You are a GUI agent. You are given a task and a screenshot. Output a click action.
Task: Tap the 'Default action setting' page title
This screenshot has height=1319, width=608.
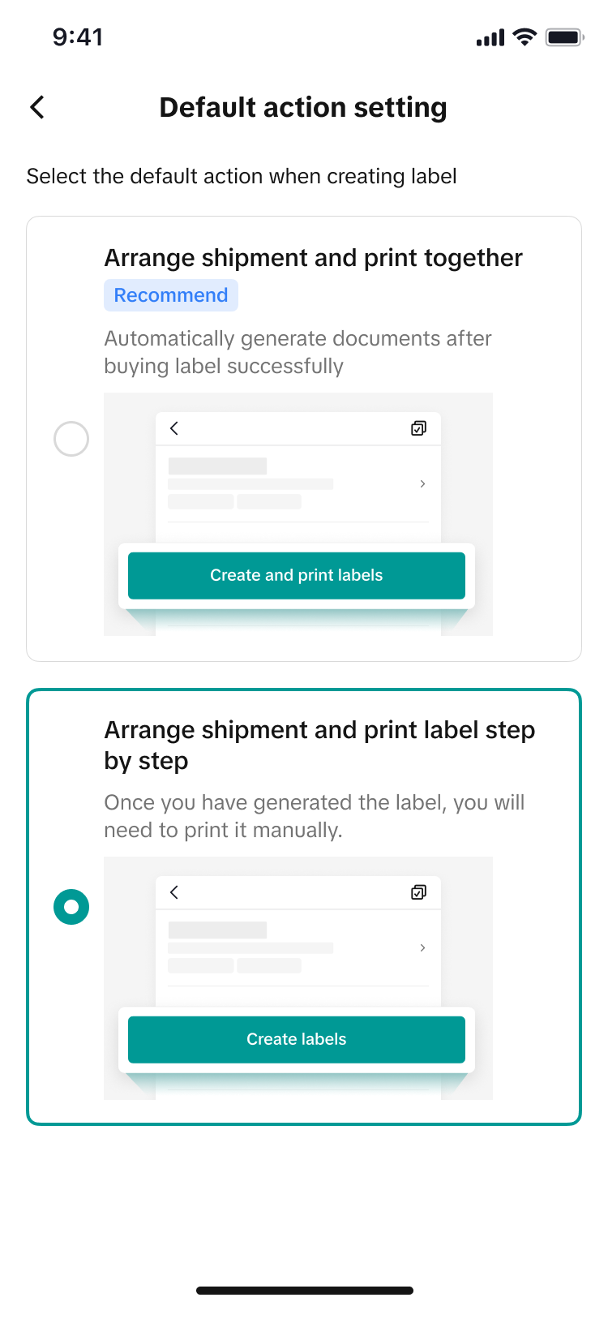[303, 107]
